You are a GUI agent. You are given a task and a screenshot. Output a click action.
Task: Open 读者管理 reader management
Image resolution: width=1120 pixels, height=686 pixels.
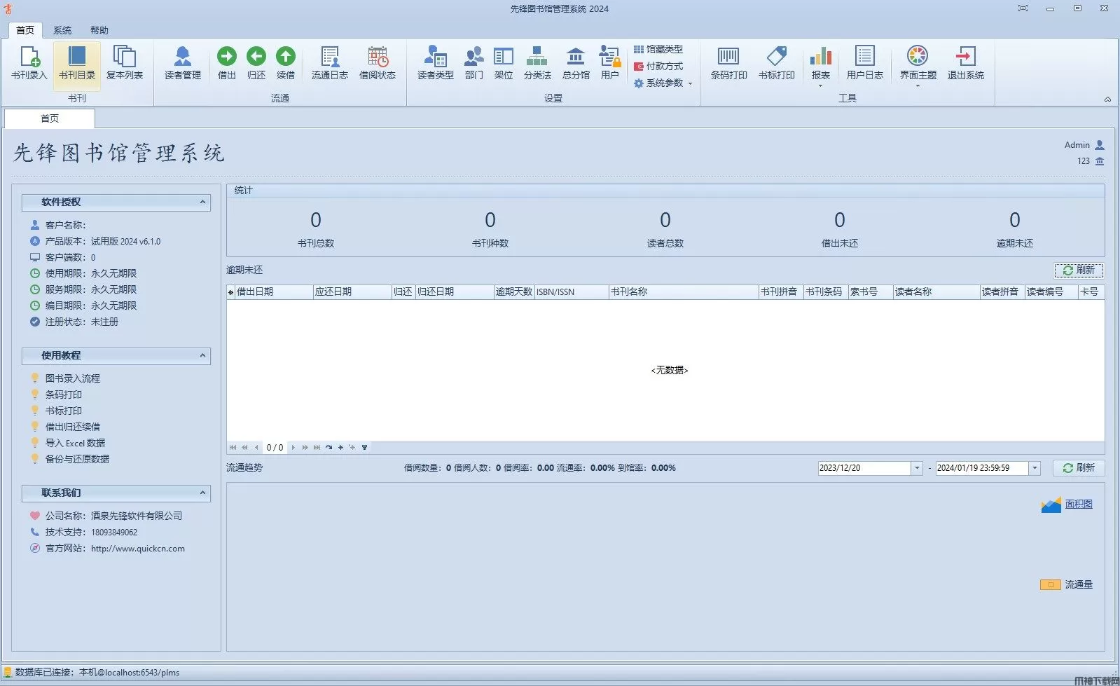(x=183, y=63)
